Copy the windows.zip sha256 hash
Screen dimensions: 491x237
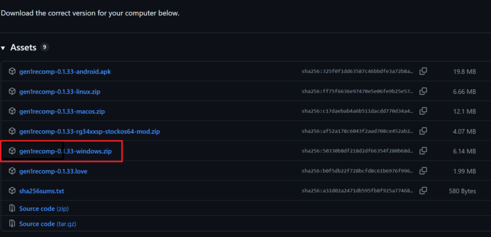(423, 151)
